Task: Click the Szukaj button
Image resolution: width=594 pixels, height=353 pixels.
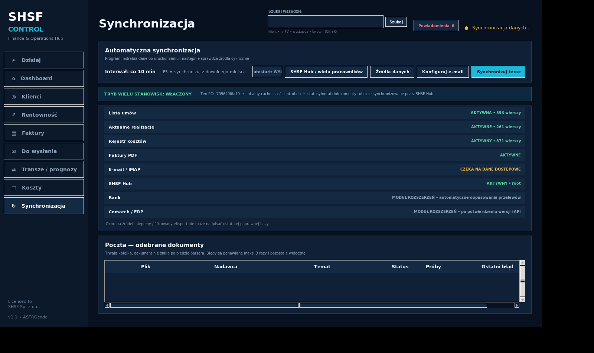Action: point(396,22)
